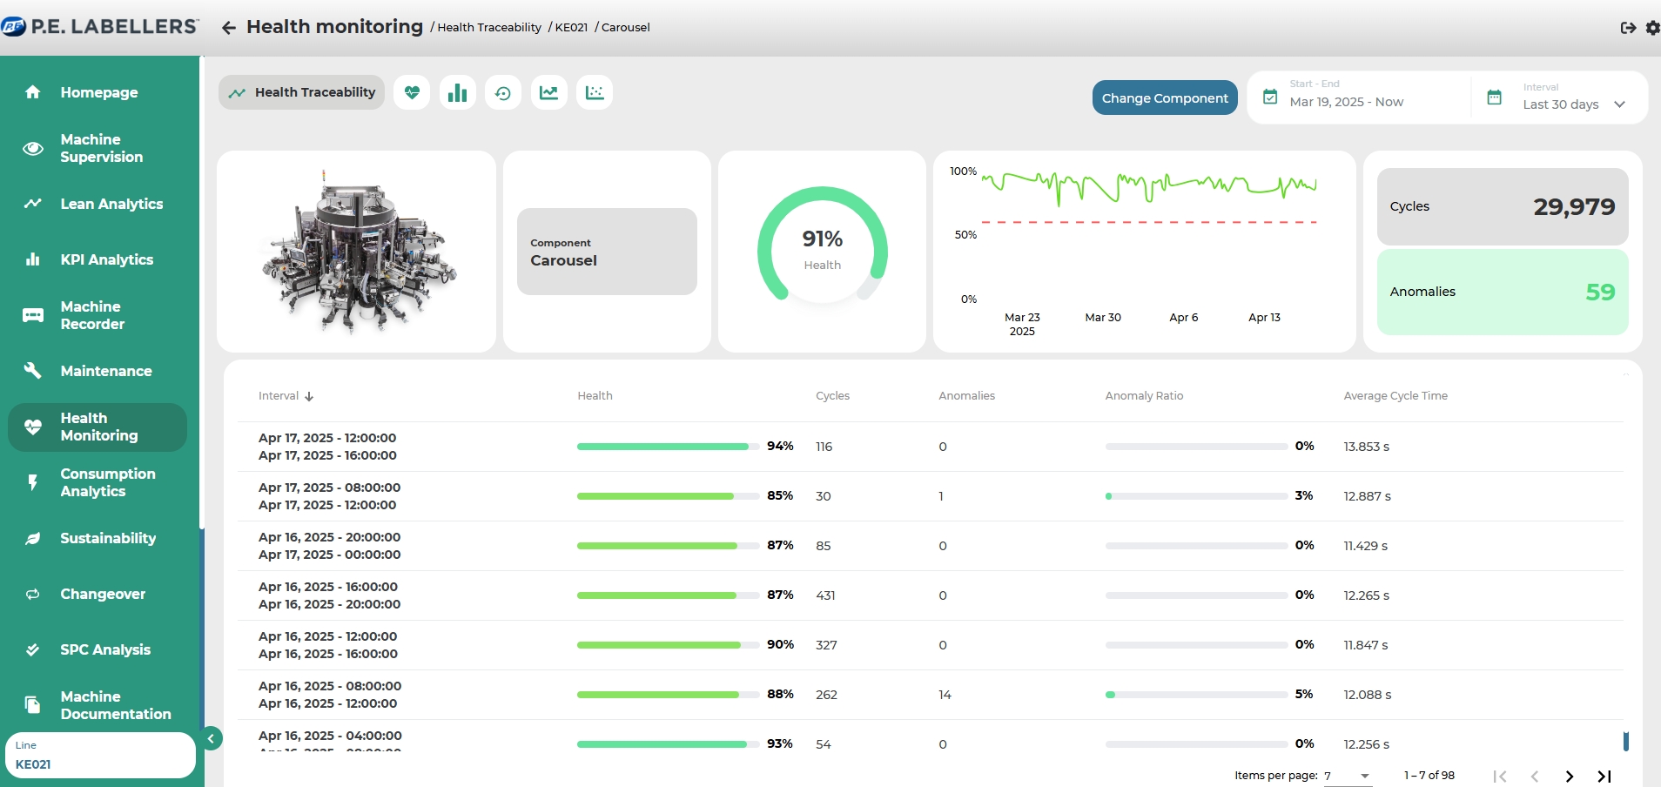The height and width of the screenshot is (787, 1661).
Task: Go to next page of table
Action: 1569,776
